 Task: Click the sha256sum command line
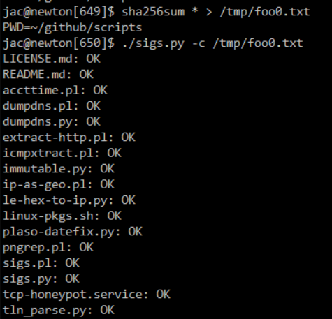157,12
